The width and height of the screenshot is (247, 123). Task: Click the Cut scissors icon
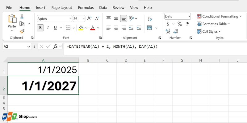tap(22, 16)
